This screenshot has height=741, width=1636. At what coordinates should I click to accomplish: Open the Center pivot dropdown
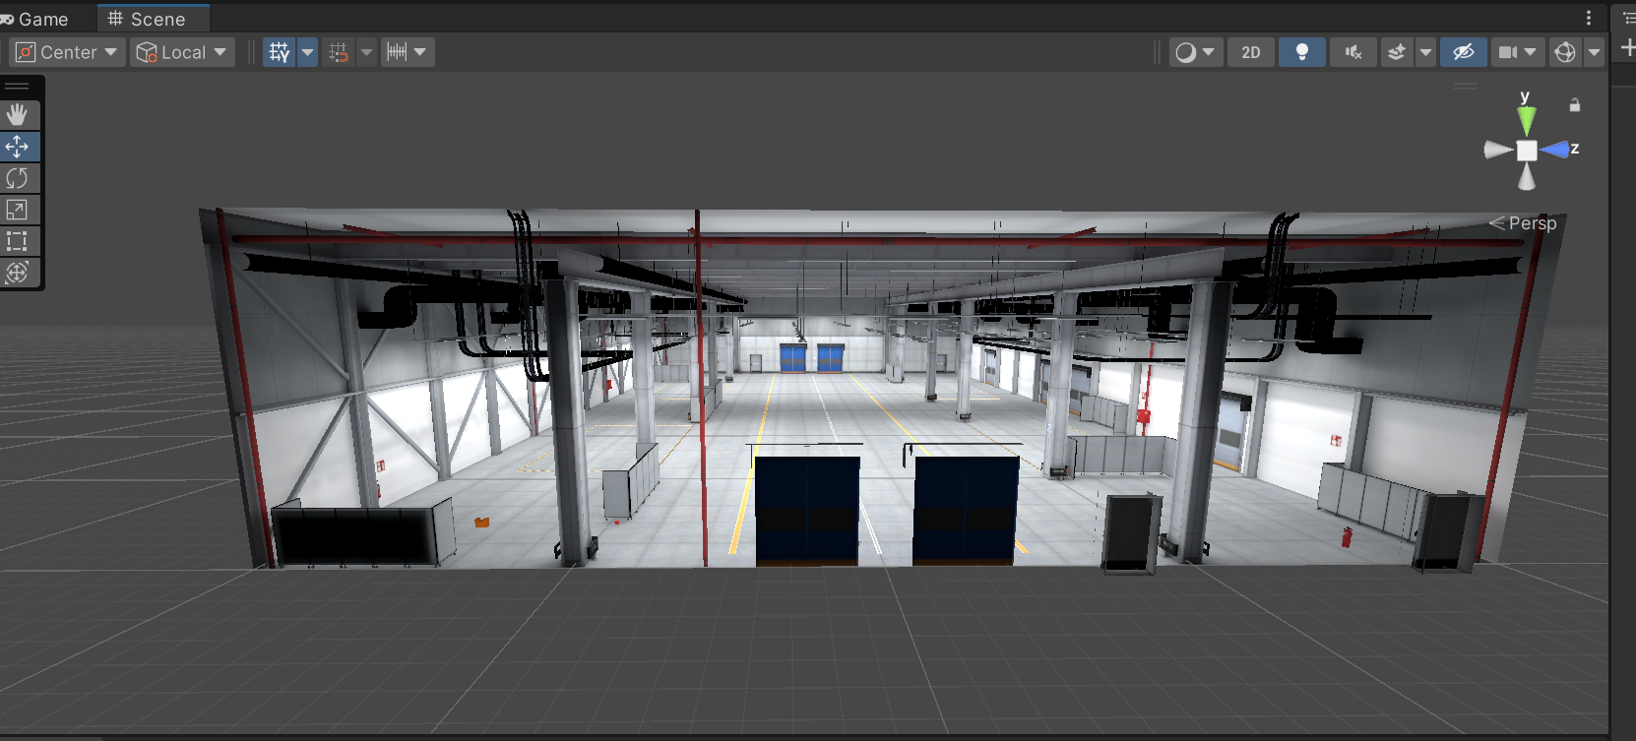click(68, 52)
